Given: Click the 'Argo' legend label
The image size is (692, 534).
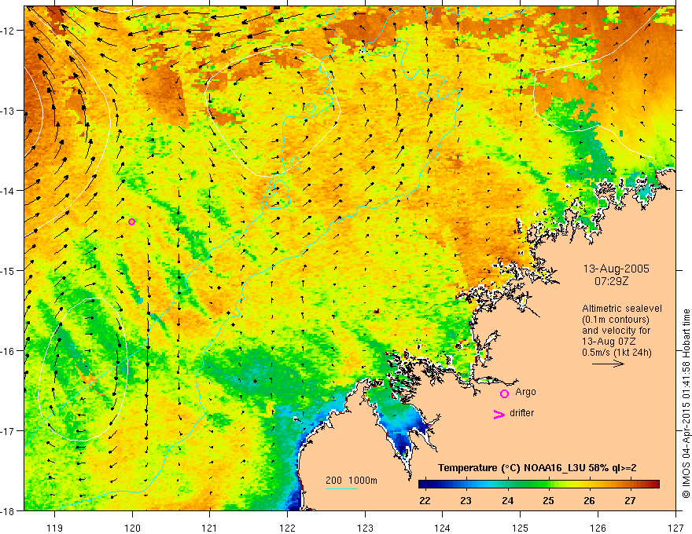Looking at the screenshot, I should click(525, 392).
